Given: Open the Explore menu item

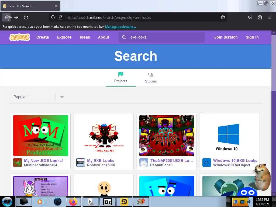Looking at the screenshot, I should (64, 37).
